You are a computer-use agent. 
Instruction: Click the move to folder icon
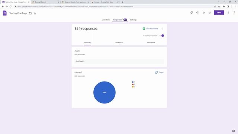(x=30, y=13)
